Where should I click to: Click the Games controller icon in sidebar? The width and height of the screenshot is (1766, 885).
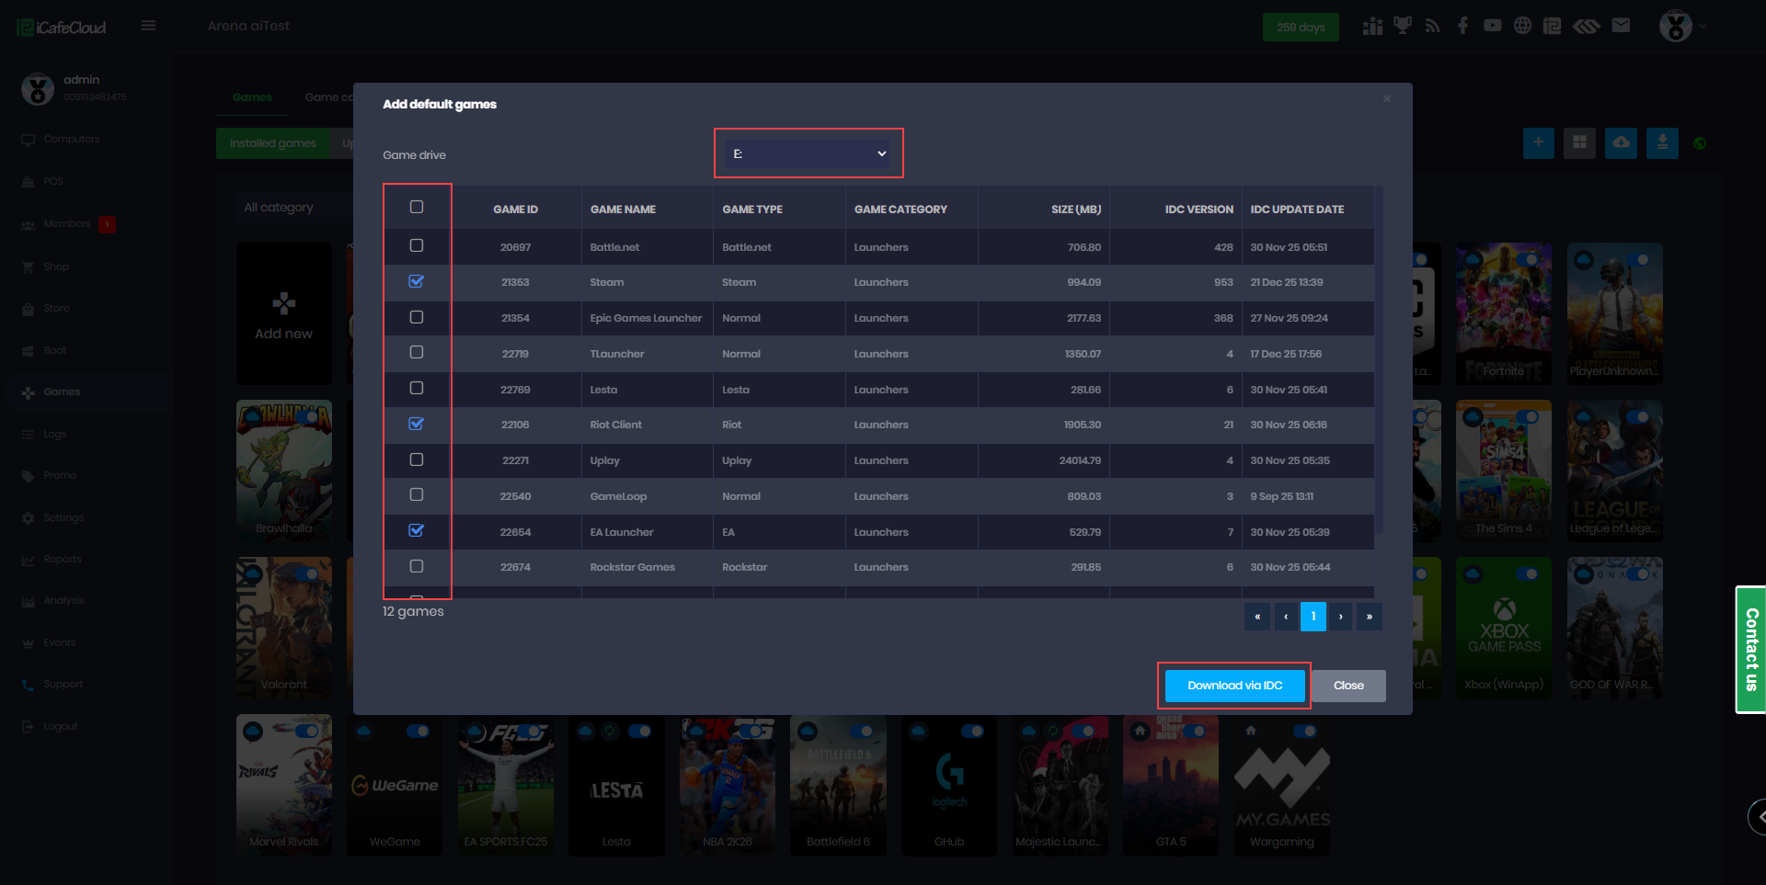pyautogui.click(x=28, y=392)
